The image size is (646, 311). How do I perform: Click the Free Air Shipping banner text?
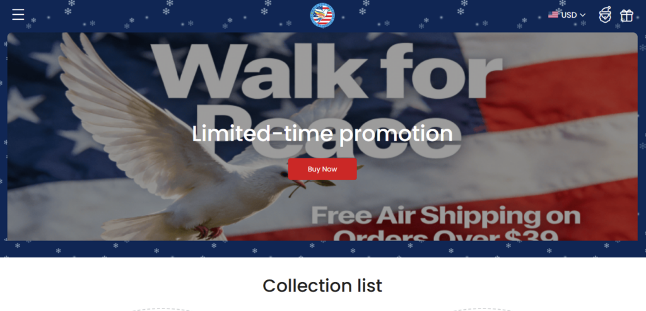coord(446,216)
